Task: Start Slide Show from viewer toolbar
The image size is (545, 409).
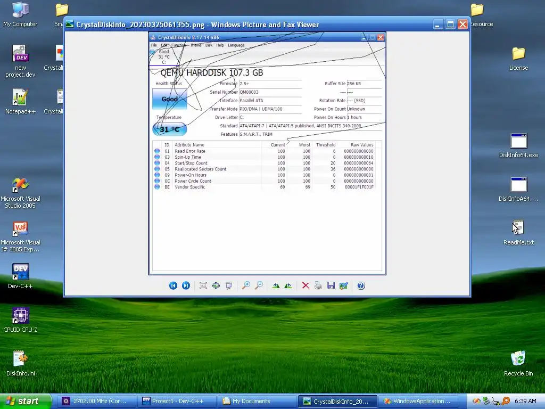Action: [x=229, y=285]
